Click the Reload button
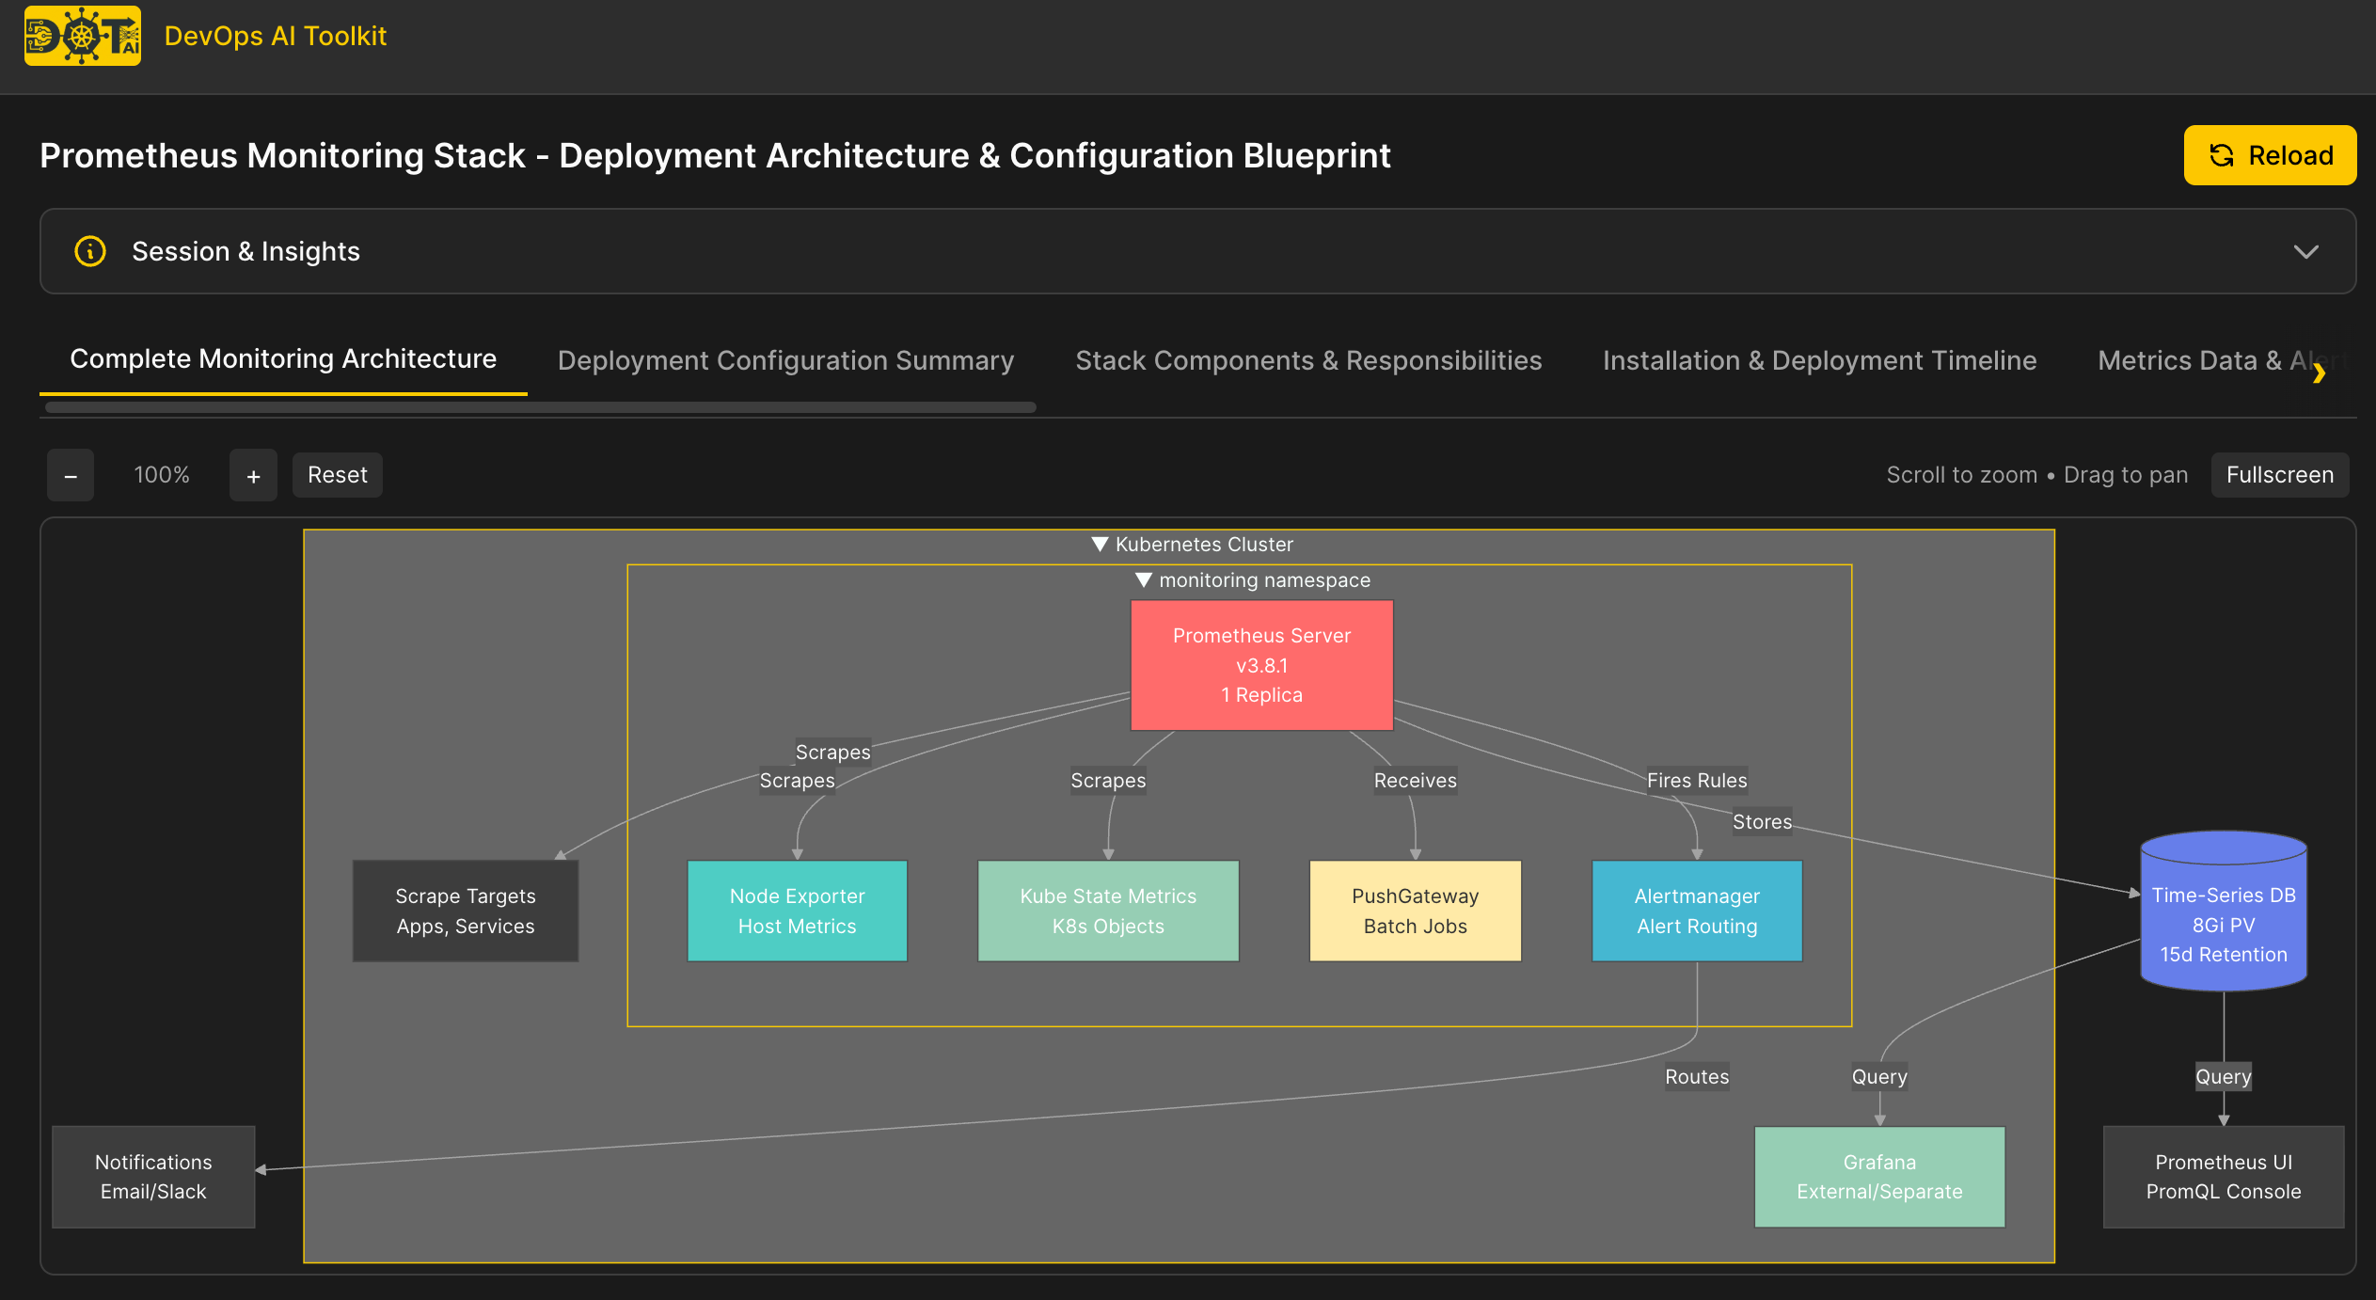 (x=2270, y=155)
